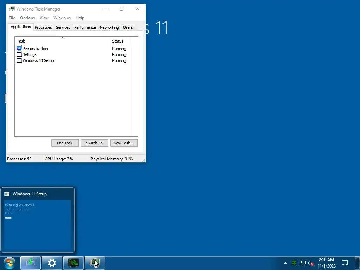Click the Windows 11 Setup thumbnail icon
This screenshot has height=270, width=360.
pos(7,194)
